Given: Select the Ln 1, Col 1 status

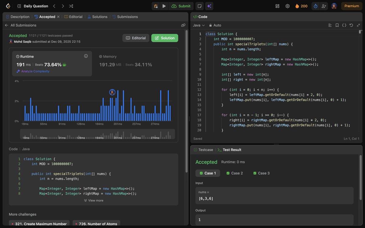Looking at the screenshot, I should pyautogui.click(x=352, y=139).
